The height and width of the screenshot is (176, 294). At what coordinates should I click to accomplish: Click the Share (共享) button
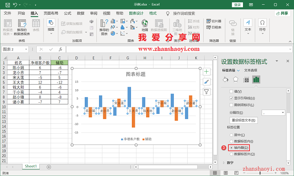click(x=282, y=13)
